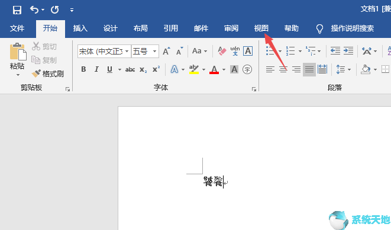391x230 pixels.
Task: Toggle underline formatting
Action: (x=109, y=69)
